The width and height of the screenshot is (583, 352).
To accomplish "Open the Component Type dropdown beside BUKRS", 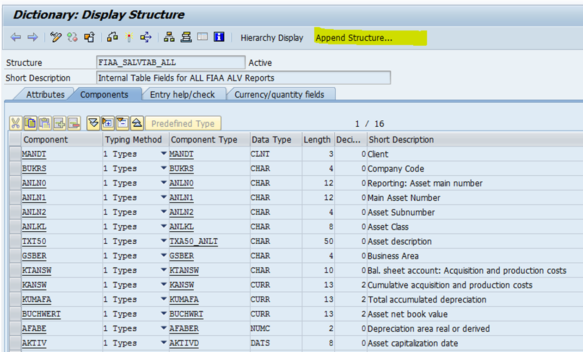I will 164,168.
